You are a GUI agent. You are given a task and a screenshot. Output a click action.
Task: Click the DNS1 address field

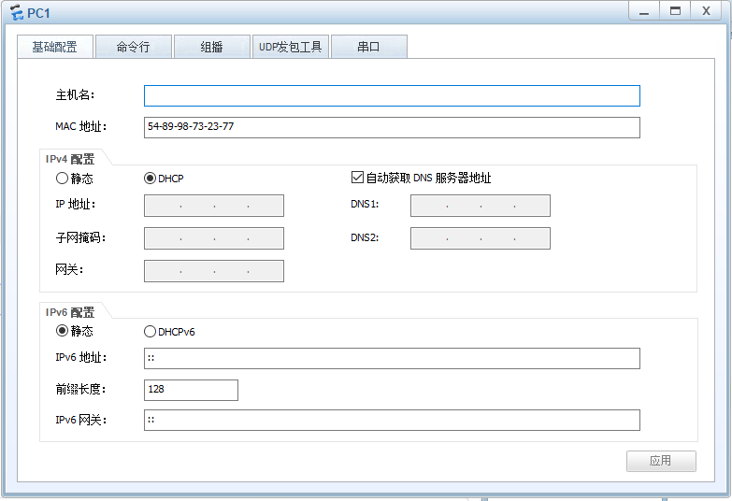click(x=481, y=206)
